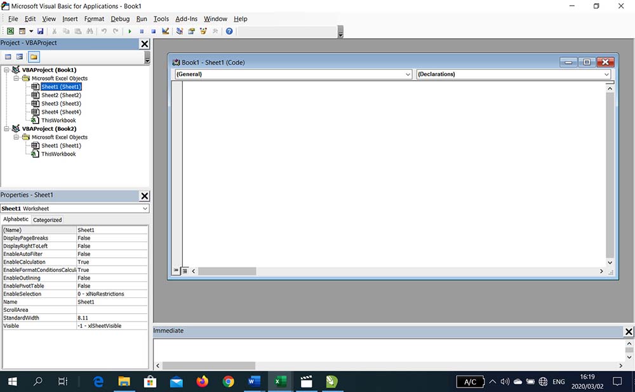This screenshot has width=635, height=392.
Task: Open Excel from the Windows taskbar
Action: click(x=280, y=381)
